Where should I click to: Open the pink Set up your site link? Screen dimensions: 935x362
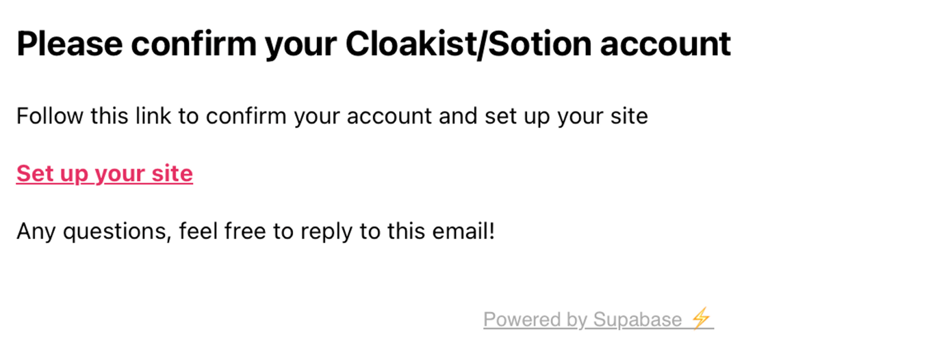tap(105, 173)
